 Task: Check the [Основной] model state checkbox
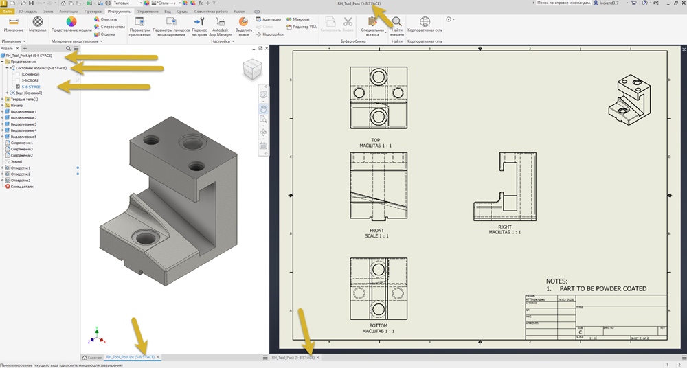click(x=18, y=74)
